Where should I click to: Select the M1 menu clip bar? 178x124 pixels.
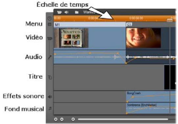(90, 25)
